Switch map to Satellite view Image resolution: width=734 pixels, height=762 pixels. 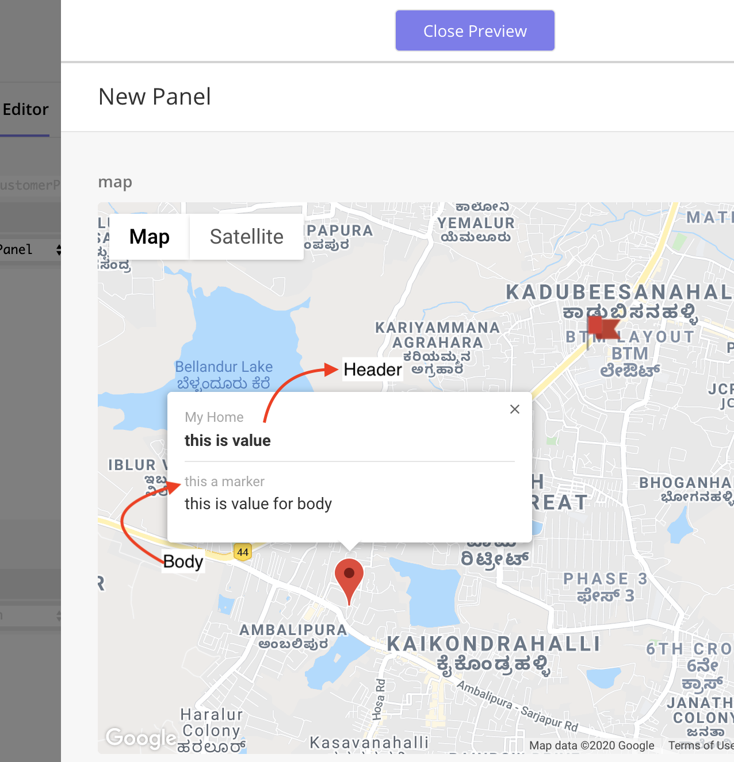click(x=246, y=237)
